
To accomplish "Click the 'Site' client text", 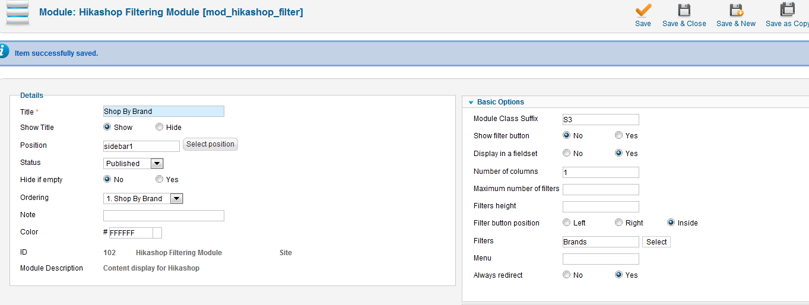I will tap(285, 252).
